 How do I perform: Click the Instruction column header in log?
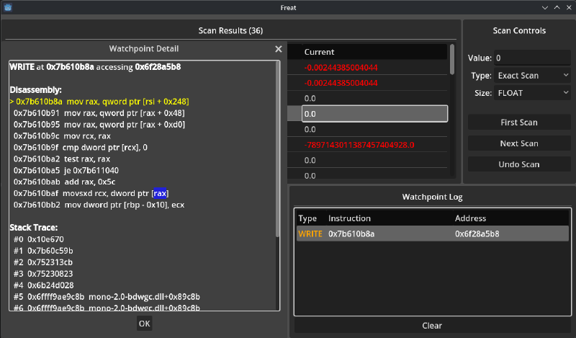(x=350, y=218)
